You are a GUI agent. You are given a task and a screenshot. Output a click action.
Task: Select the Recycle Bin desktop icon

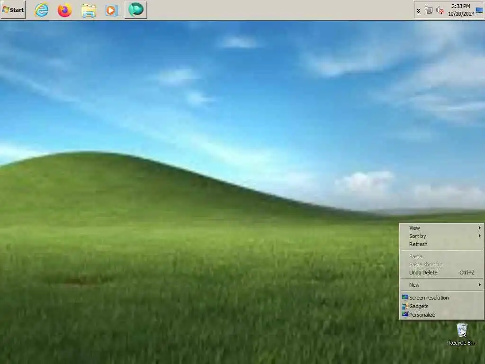(461, 334)
